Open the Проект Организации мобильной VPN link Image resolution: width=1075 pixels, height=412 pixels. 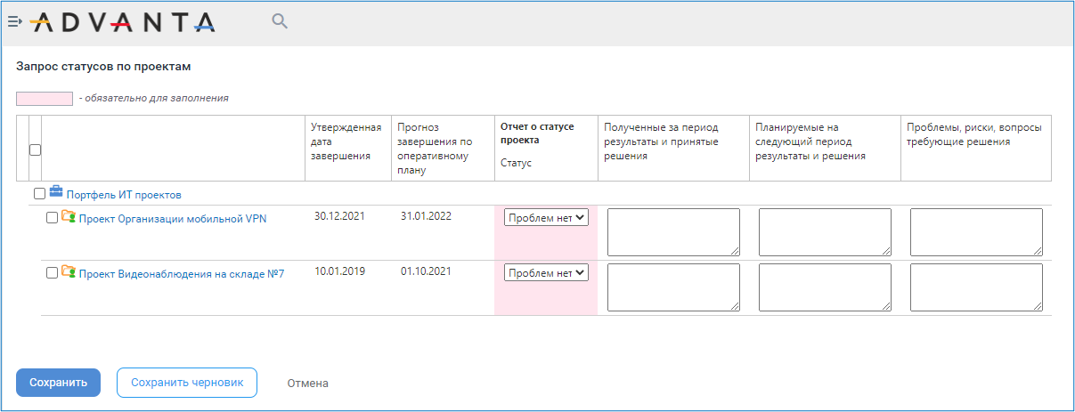tap(173, 219)
